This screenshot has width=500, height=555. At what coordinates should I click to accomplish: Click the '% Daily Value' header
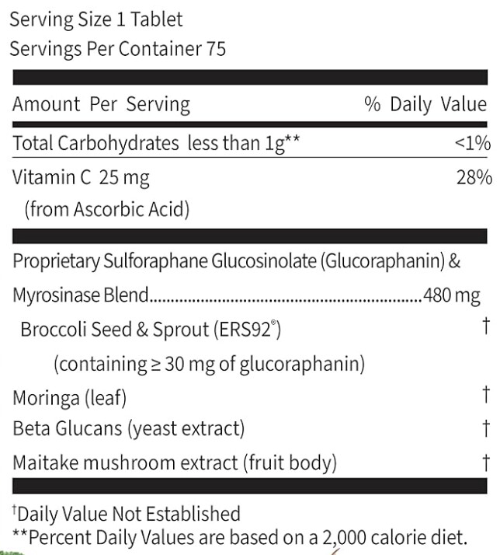[x=425, y=105]
